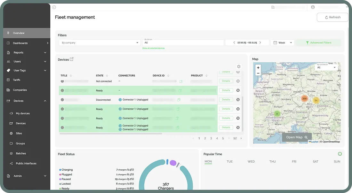Viewport: 352px width, 193px height.
Task: Open the Overview sidebar item
Action: pos(27,33)
